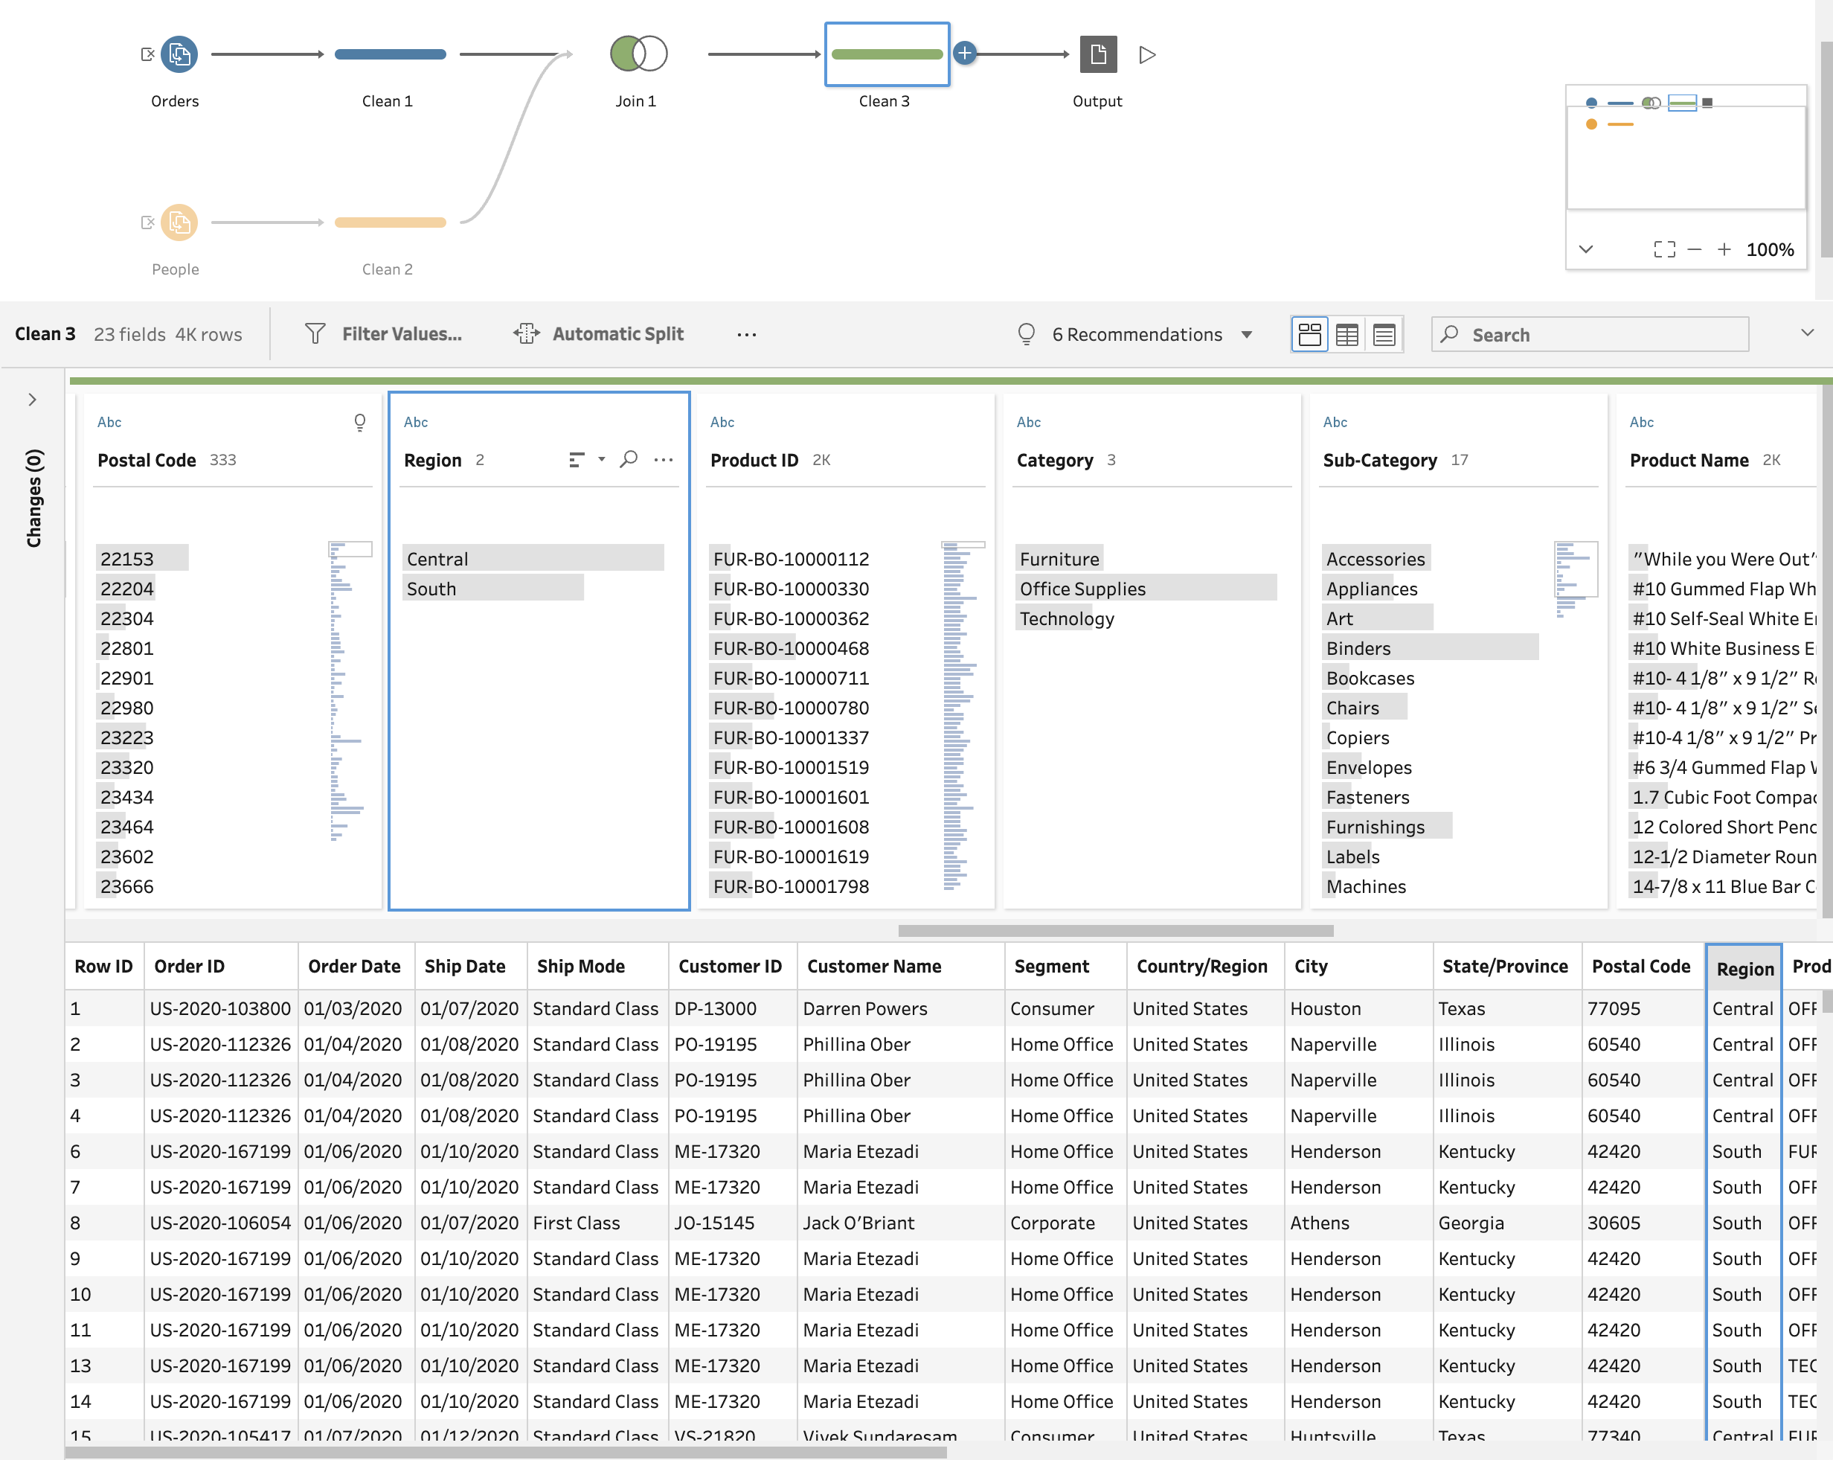Select postal code 22153 value
The width and height of the screenshot is (1833, 1460).
point(142,559)
